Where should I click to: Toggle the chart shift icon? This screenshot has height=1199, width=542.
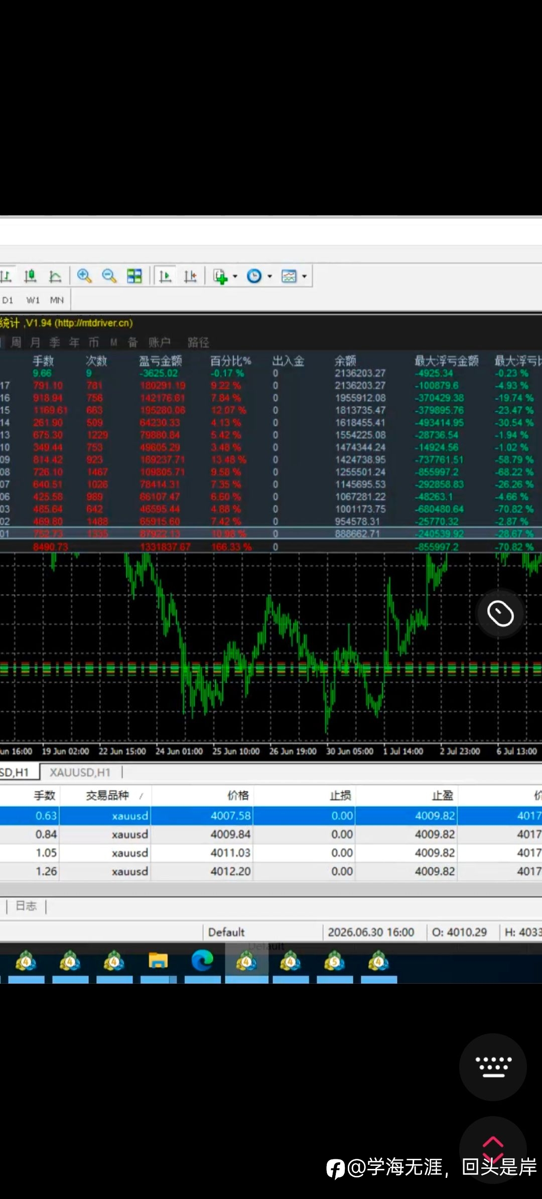pos(190,276)
